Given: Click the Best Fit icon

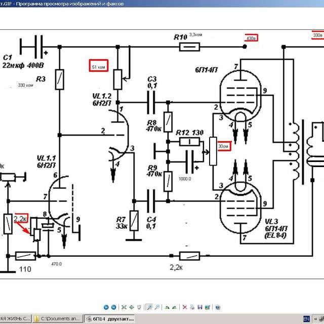Looking at the screenshot, I should coord(124,307).
